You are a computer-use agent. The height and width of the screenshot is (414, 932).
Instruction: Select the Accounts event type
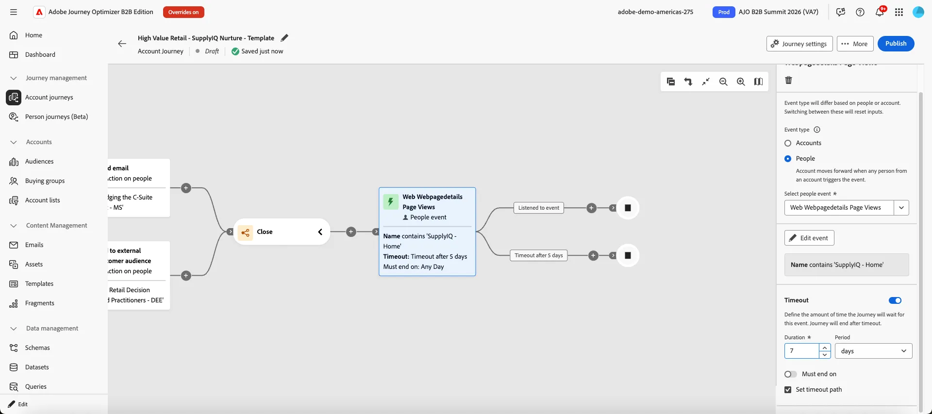tap(788, 143)
